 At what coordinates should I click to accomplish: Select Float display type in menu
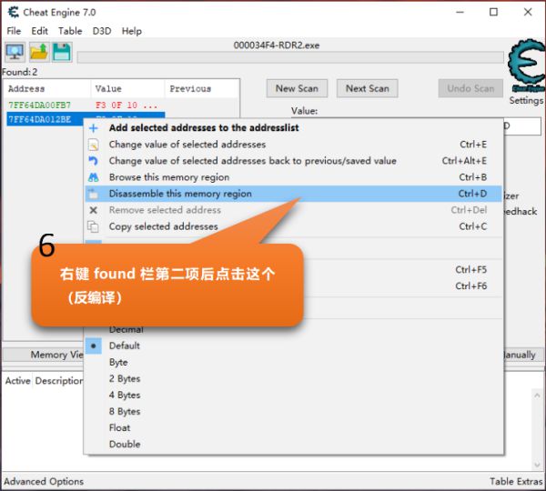pyautogui.click(x=119, y=428)
